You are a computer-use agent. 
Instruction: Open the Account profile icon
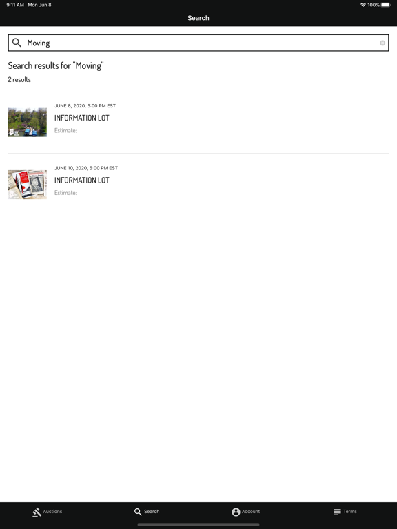[x=236, y=512]
